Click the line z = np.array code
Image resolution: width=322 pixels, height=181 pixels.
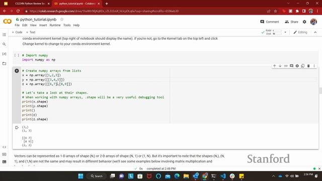click(47, 84)
